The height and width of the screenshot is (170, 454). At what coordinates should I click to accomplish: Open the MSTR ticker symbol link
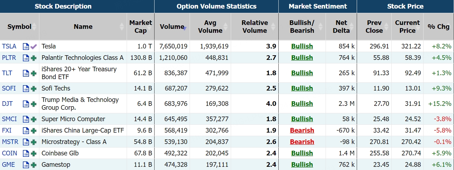pos(10,142)
